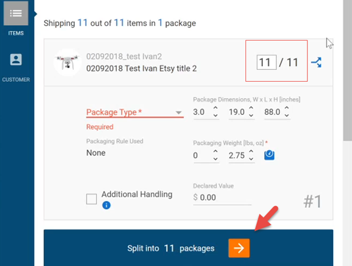The image size is (352, 266).
Task: Increase package height 88.0 stepper up
Action: [287, 108]
